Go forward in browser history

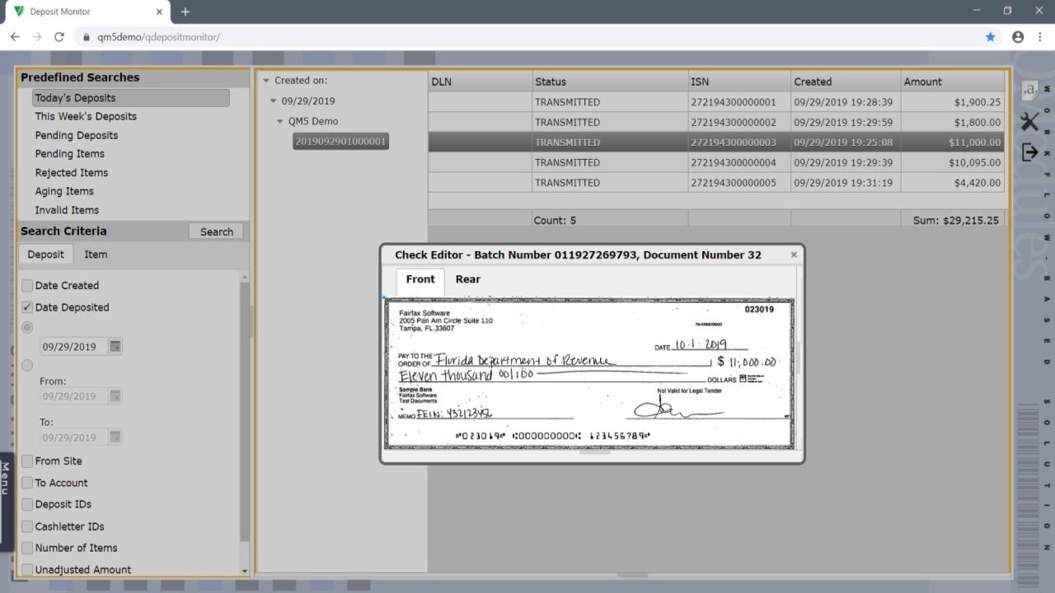[x=36, y=37]
